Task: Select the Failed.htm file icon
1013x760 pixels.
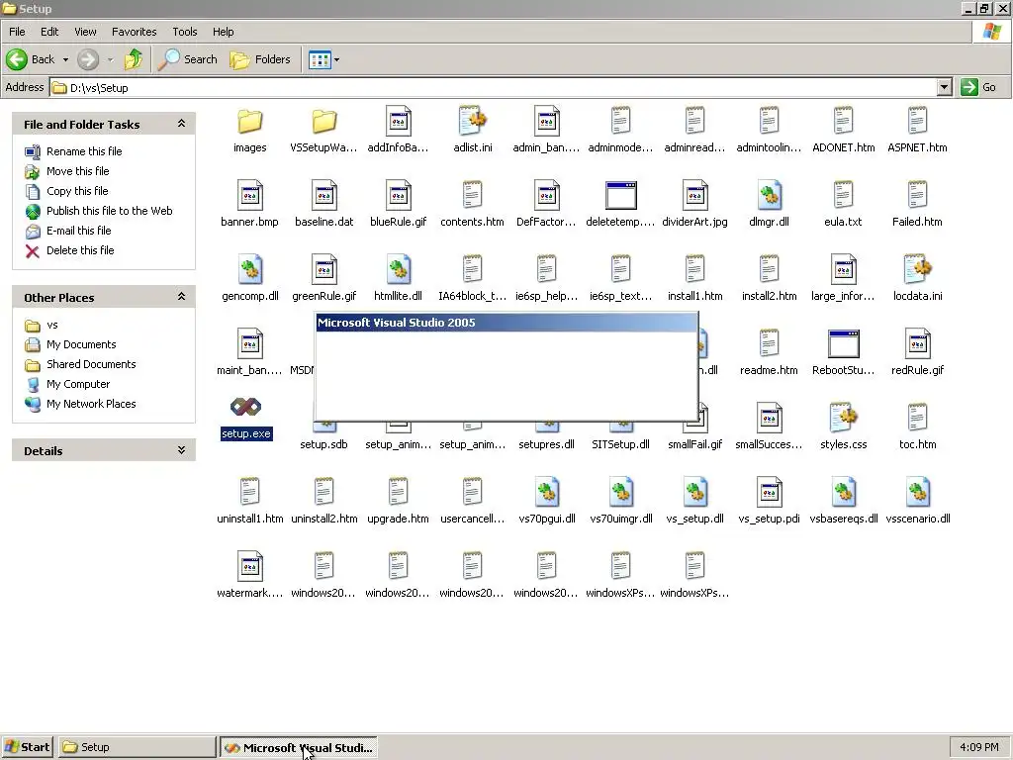Action: pos(917,195)
